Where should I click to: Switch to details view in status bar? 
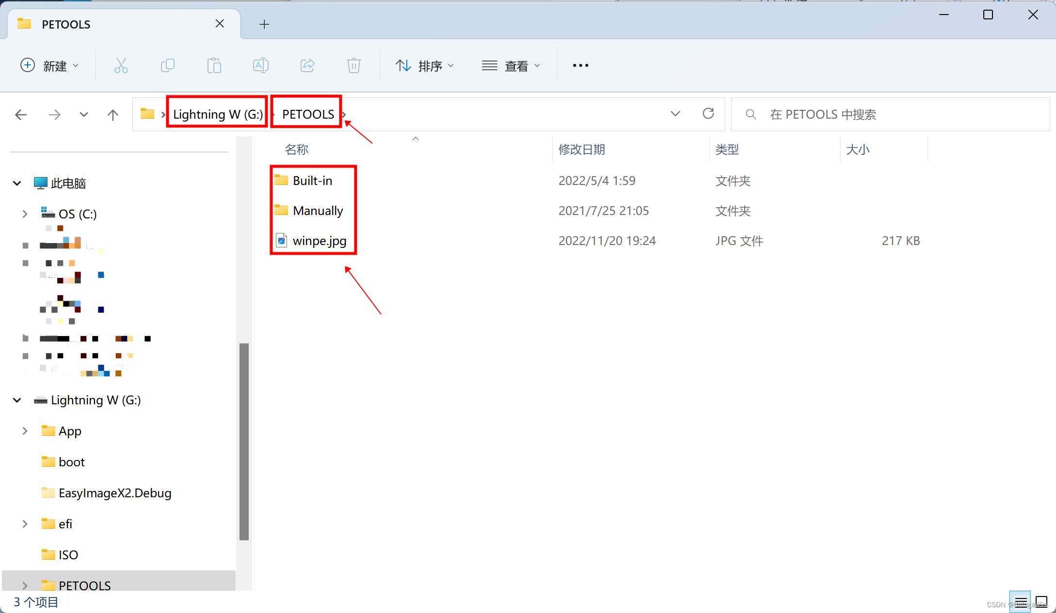coord(1020,602)
